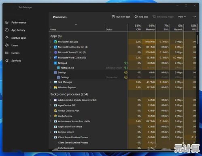Expand the Microsoft Edge (25) group
The height and width of the screenshot is (156, 202).
51,42
